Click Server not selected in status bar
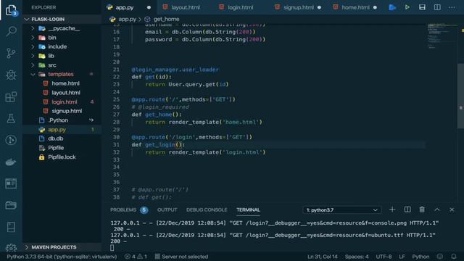Image resolution: width=464 pixels, height=261 pixels. coord(181,257)
